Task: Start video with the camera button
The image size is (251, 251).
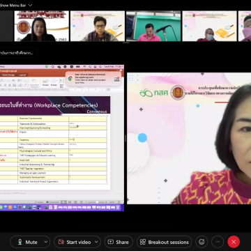Action: pos(75,242)
